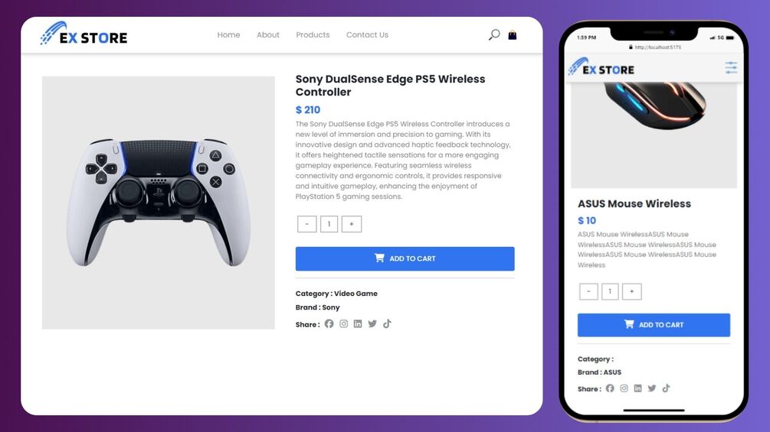Share on LinkedIn from desktop product page
770x432 pixels.
tap(358, 323)
